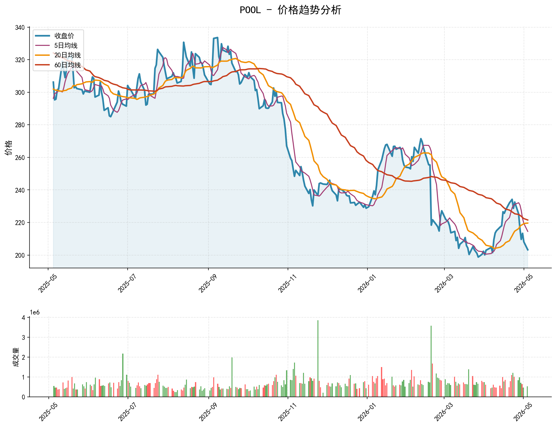
Task: Click the legend entry 收盘价
Action: point(64,36)
